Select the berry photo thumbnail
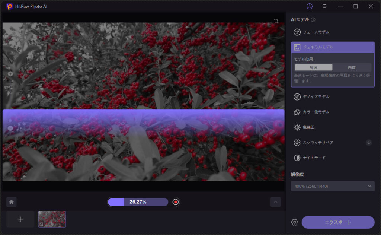381x235 pixels. pos(52,219)
